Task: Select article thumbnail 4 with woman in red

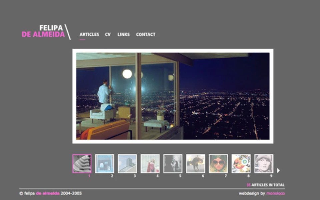Action: pos(150,164)
